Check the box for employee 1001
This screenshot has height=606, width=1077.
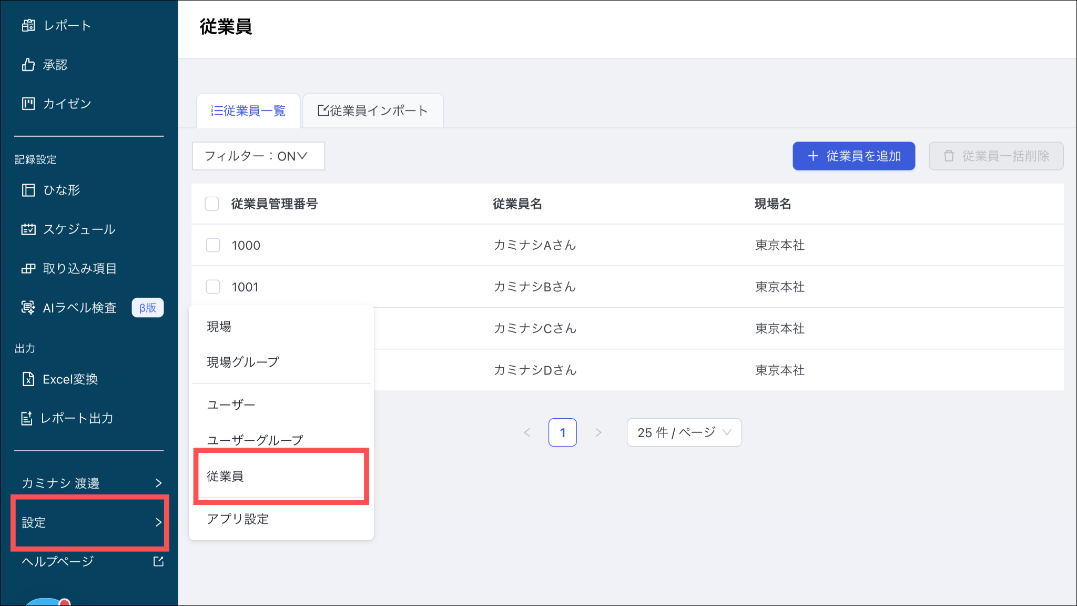coord(213,287)
